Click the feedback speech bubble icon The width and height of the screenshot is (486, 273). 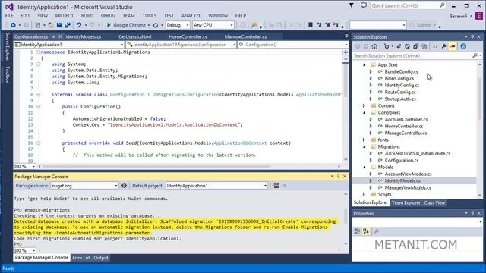(364, 5)
